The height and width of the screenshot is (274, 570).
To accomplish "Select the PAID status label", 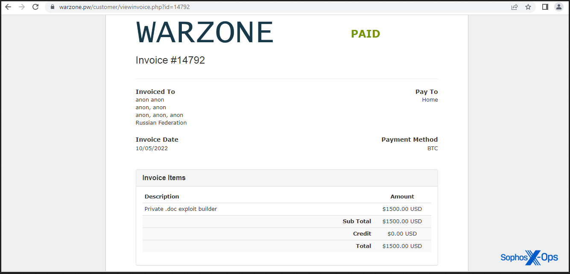I will [365, 34].
